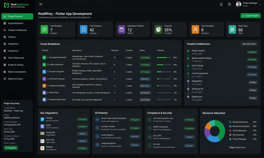This screenshot has height=158, width=264.
Task: Click the TechSolutionor logo
Action: pyautogui.click(x=16, y=5)
